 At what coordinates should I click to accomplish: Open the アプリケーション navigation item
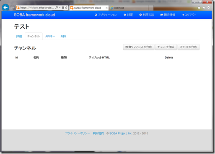[106, 15]
